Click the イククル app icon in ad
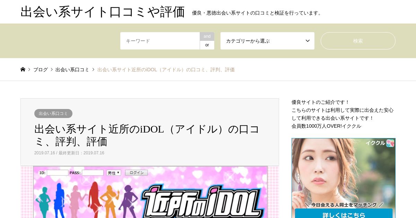 coord(390,143)
